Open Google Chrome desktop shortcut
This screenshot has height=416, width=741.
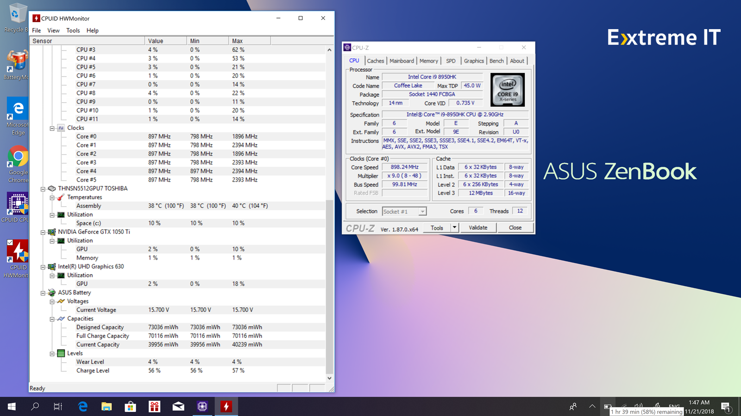tap(17, 165)
